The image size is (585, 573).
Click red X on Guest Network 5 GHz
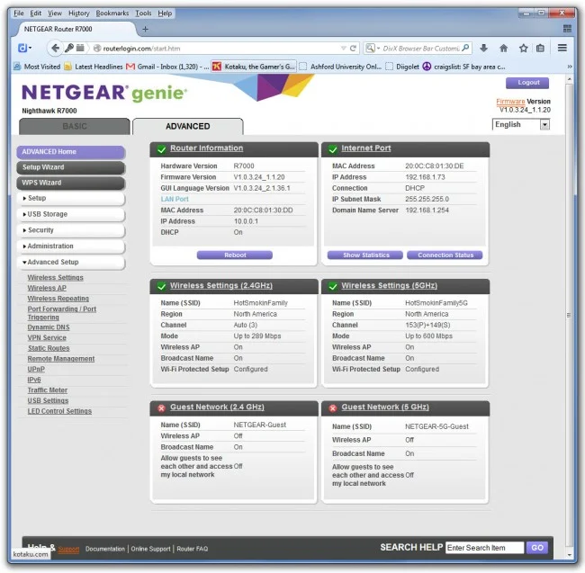click(x=333, y=408)
